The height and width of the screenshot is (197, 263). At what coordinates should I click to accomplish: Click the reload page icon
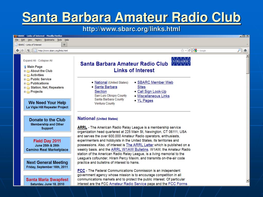click(189, 51)
